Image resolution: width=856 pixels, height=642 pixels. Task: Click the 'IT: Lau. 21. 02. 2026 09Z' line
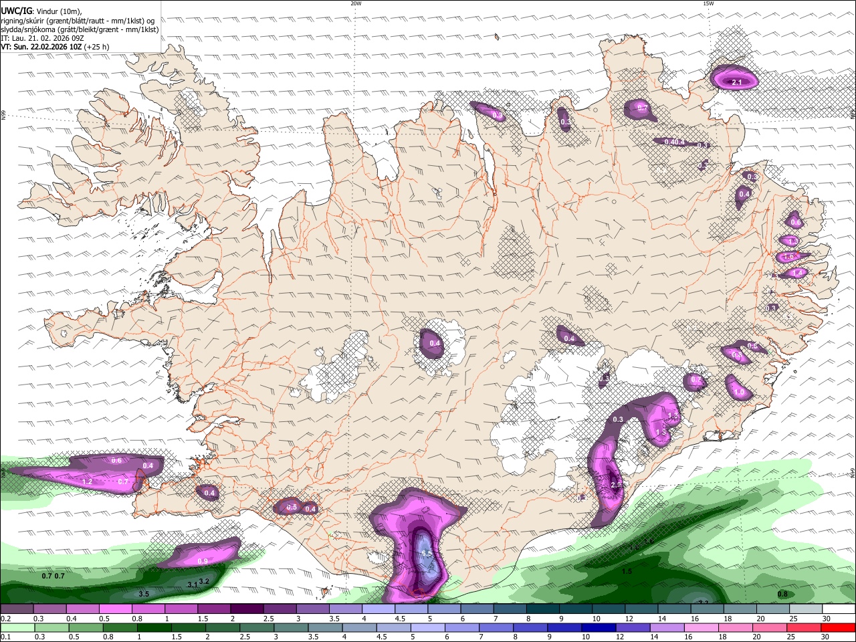click(43, 38)
